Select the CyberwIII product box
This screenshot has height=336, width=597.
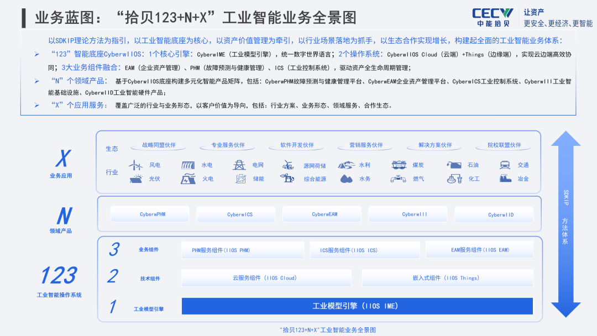coord(408,214)
